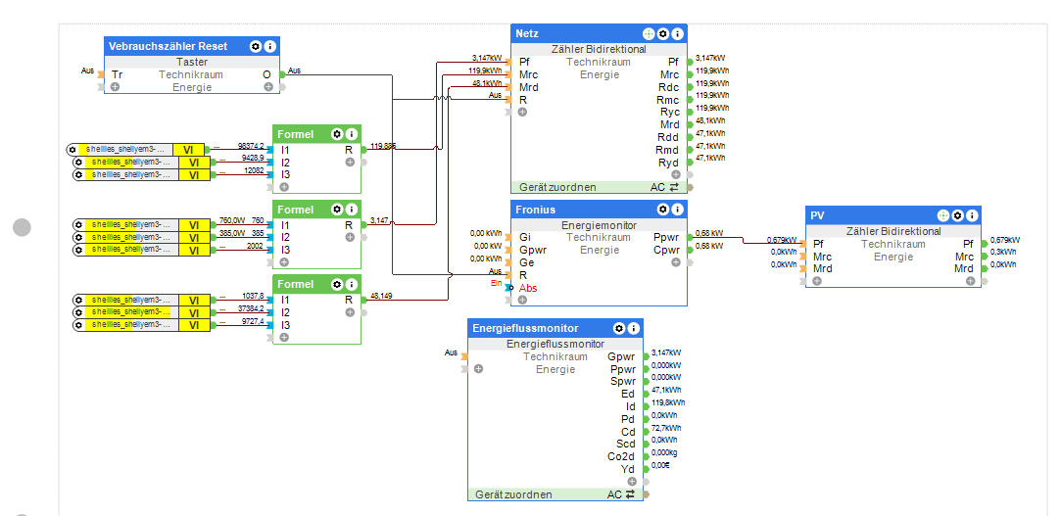Click Cpwr output on Fronius block
1061x516 pixels.
click(x=667, y=250)
